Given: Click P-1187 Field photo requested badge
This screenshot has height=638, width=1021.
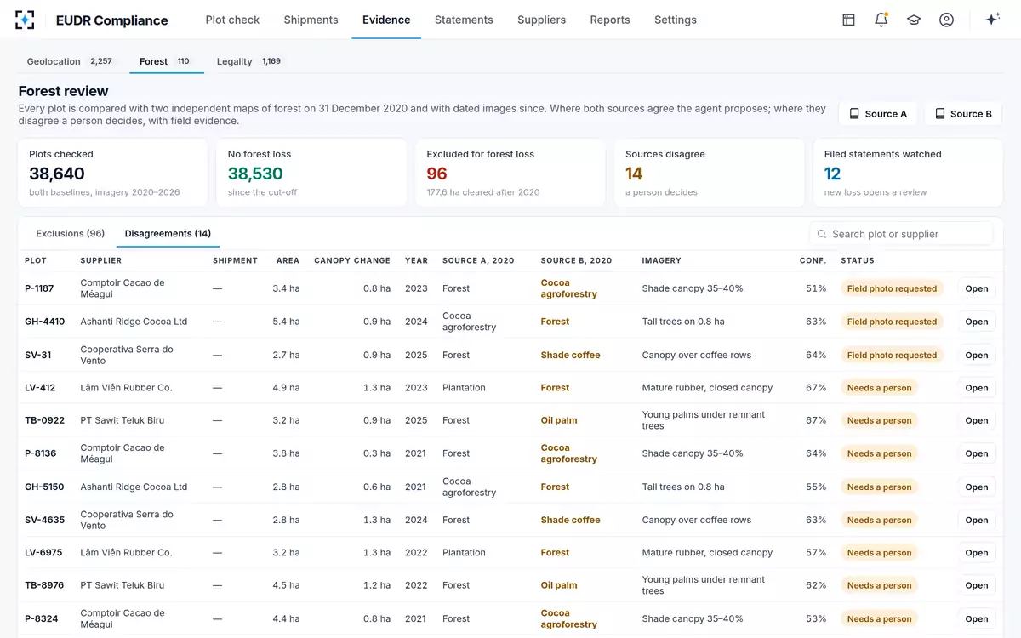Looking at the screenshot, I should click(x=892, y=288).
